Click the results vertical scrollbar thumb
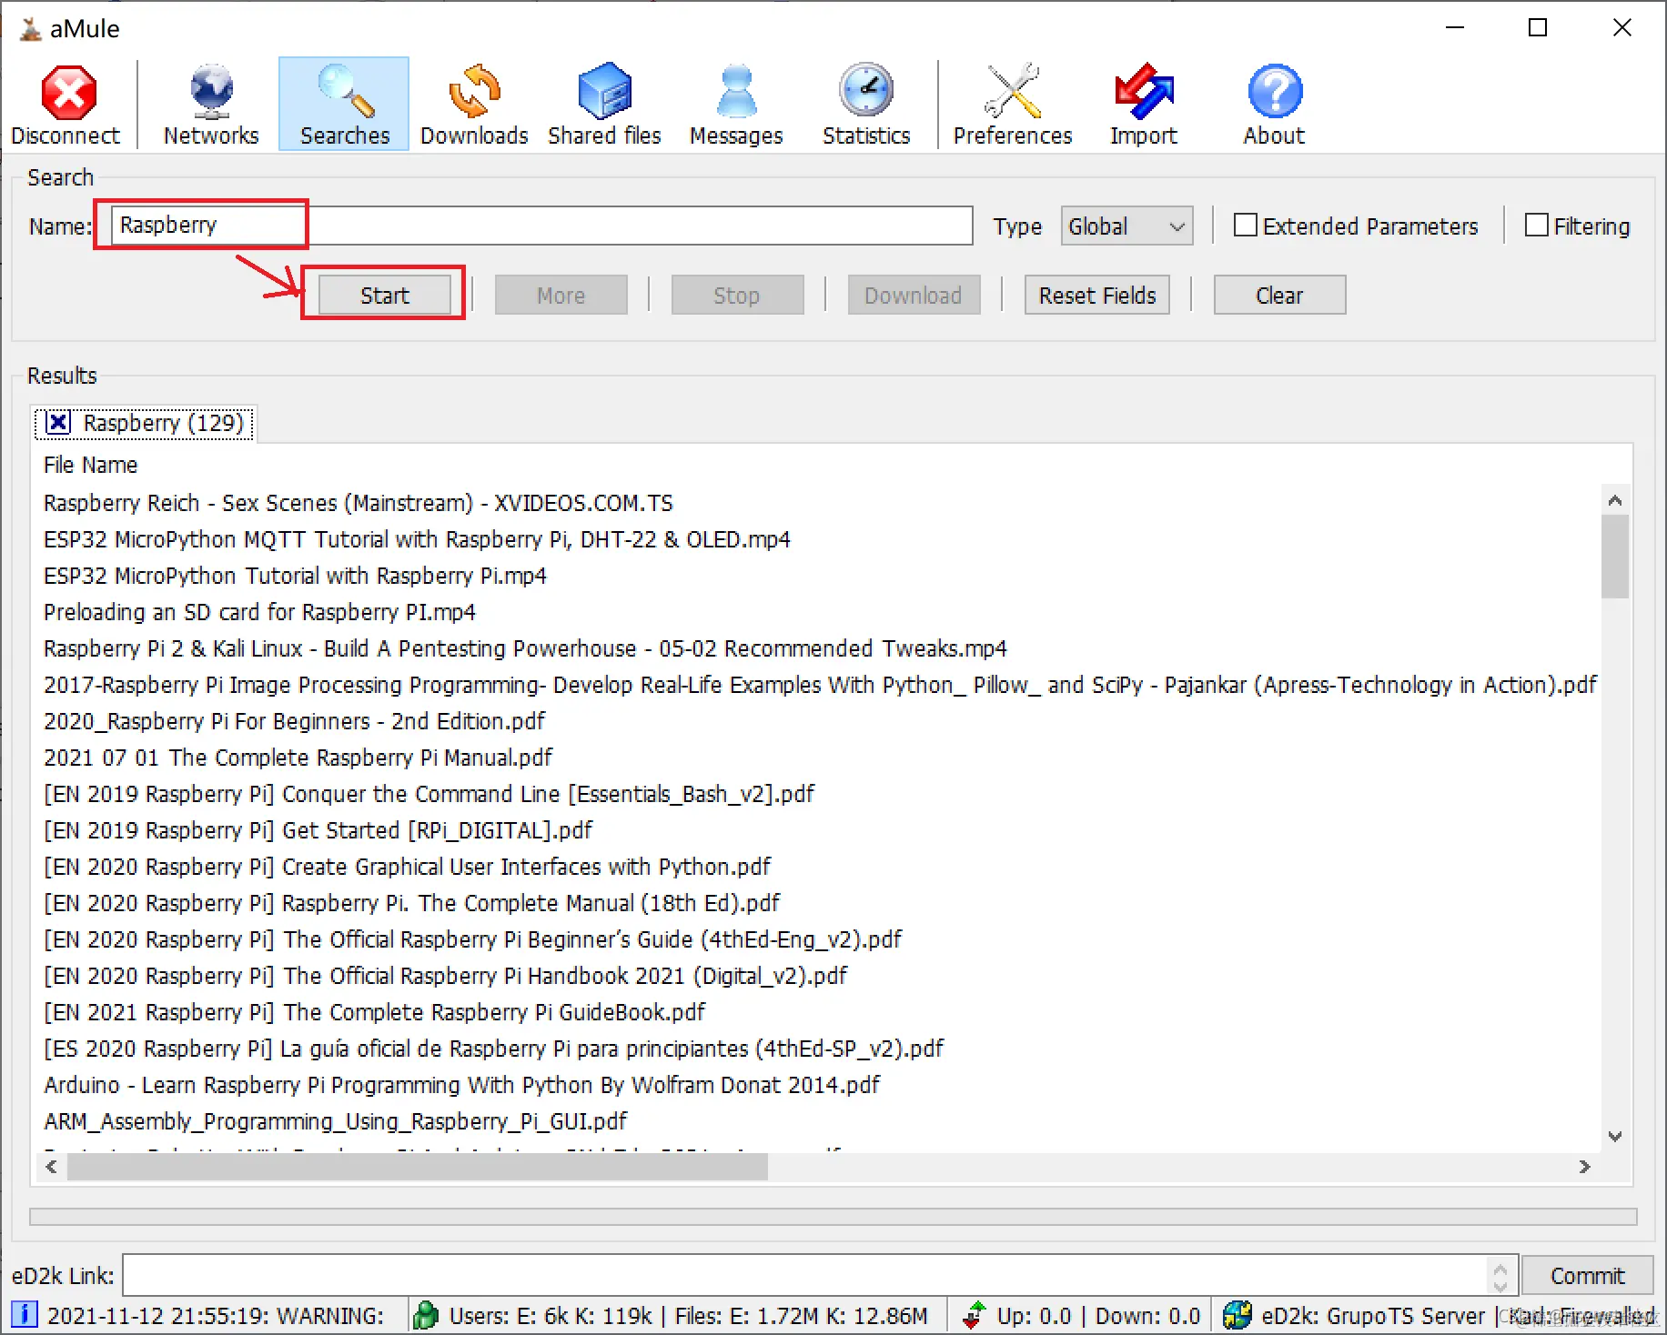Screen dimensions: 1667x1335 tap(1615, 557)
